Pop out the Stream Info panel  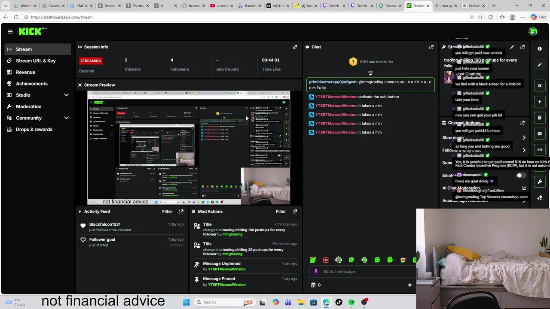522,47
